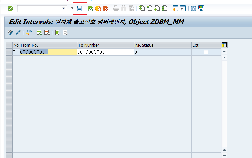Cancel using the red X icon
The image size is (252, 158).
click(x=105, y=8)
